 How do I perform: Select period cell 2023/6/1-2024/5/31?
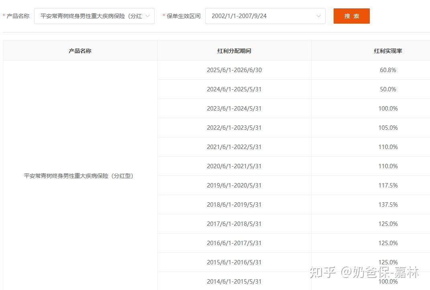234,108
